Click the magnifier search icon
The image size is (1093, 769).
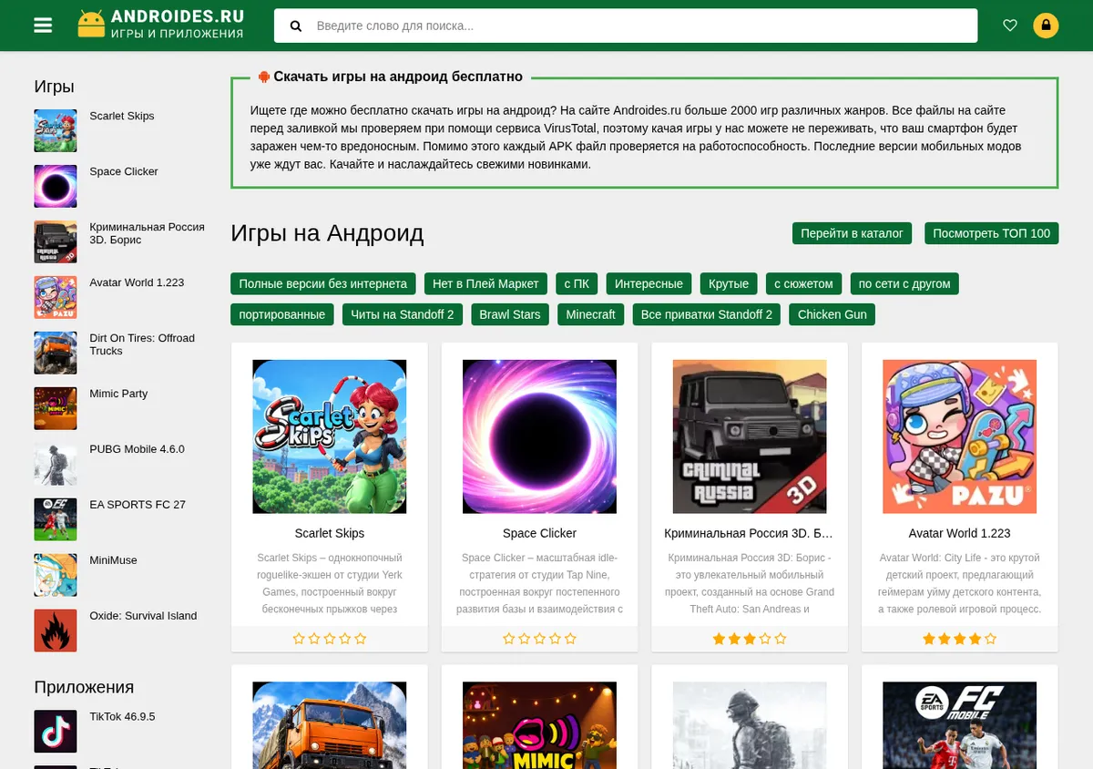(x=296, y=26)
